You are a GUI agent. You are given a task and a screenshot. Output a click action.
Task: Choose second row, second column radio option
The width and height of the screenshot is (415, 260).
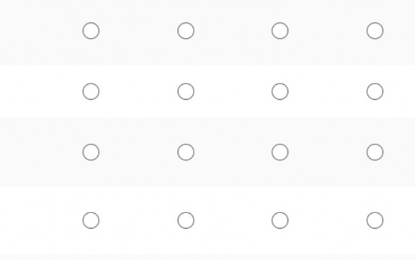pyautogui.click(x=186, y=92)
